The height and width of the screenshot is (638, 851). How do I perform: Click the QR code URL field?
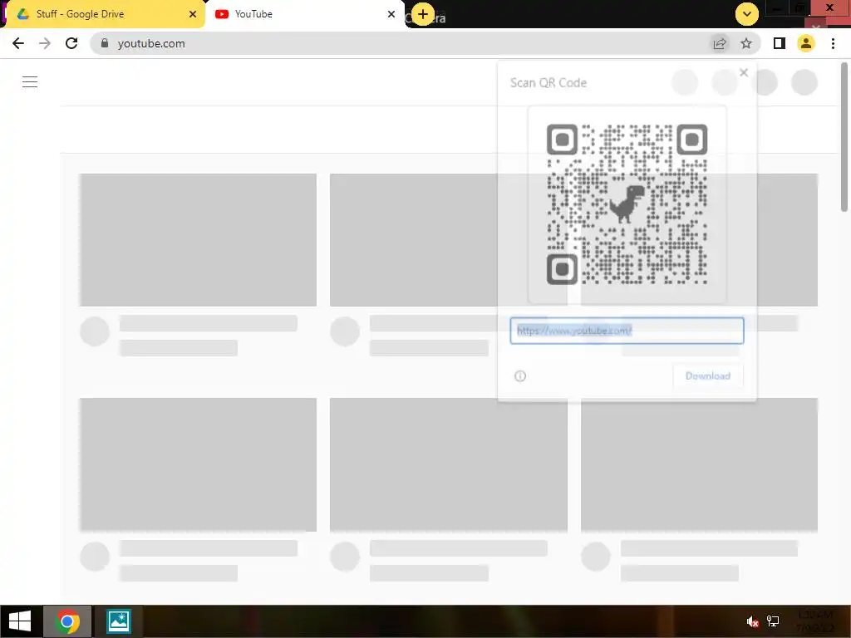627,331
